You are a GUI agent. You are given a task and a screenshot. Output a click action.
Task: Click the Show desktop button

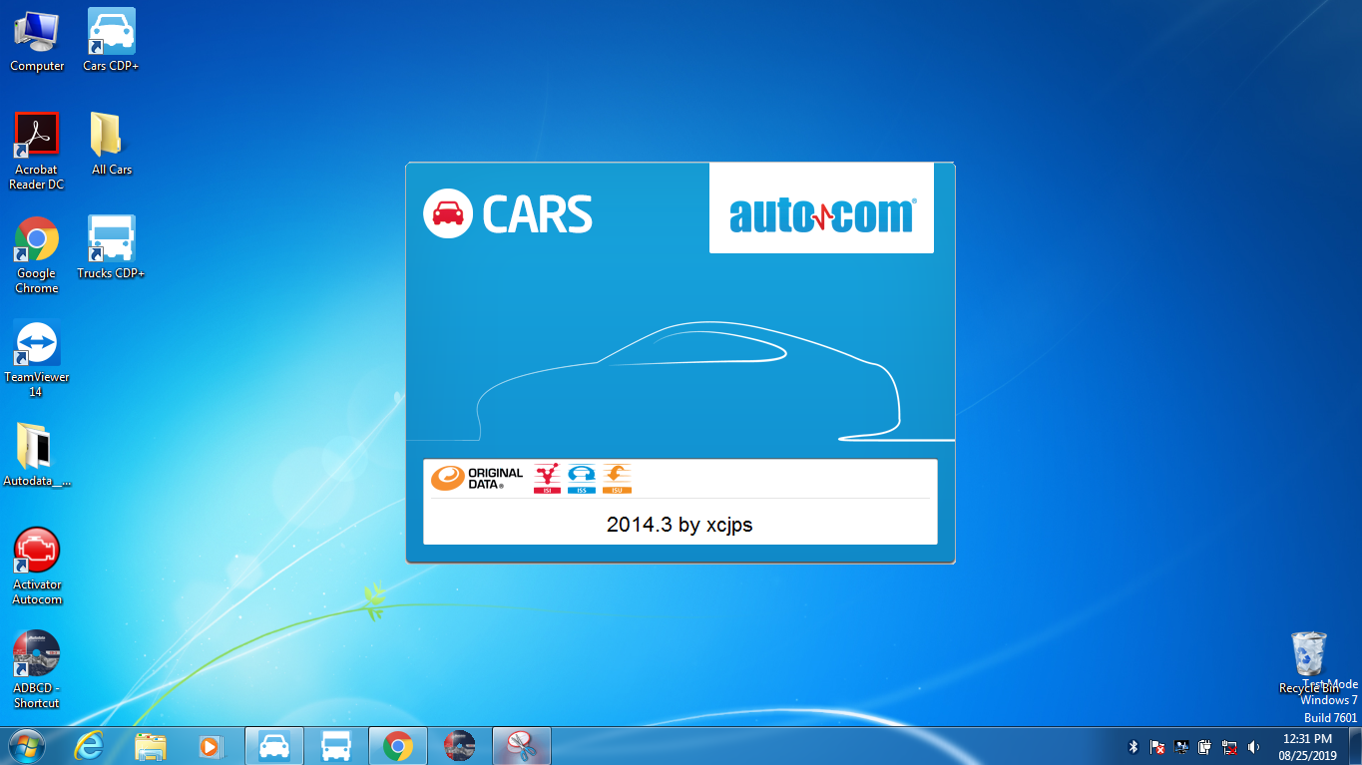tap(1355, 746)
